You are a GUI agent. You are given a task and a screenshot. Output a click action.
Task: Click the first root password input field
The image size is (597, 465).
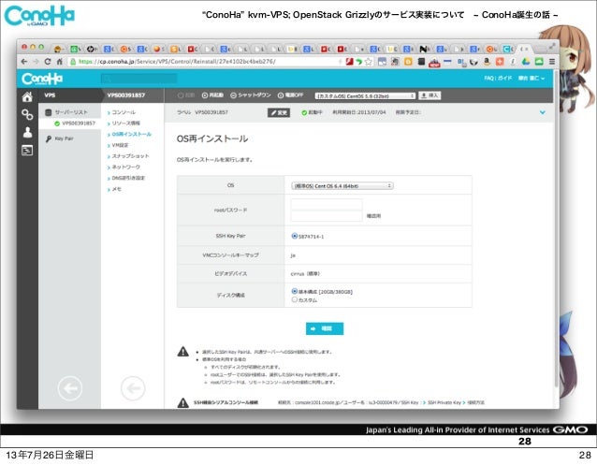click(x=327, y=204)
